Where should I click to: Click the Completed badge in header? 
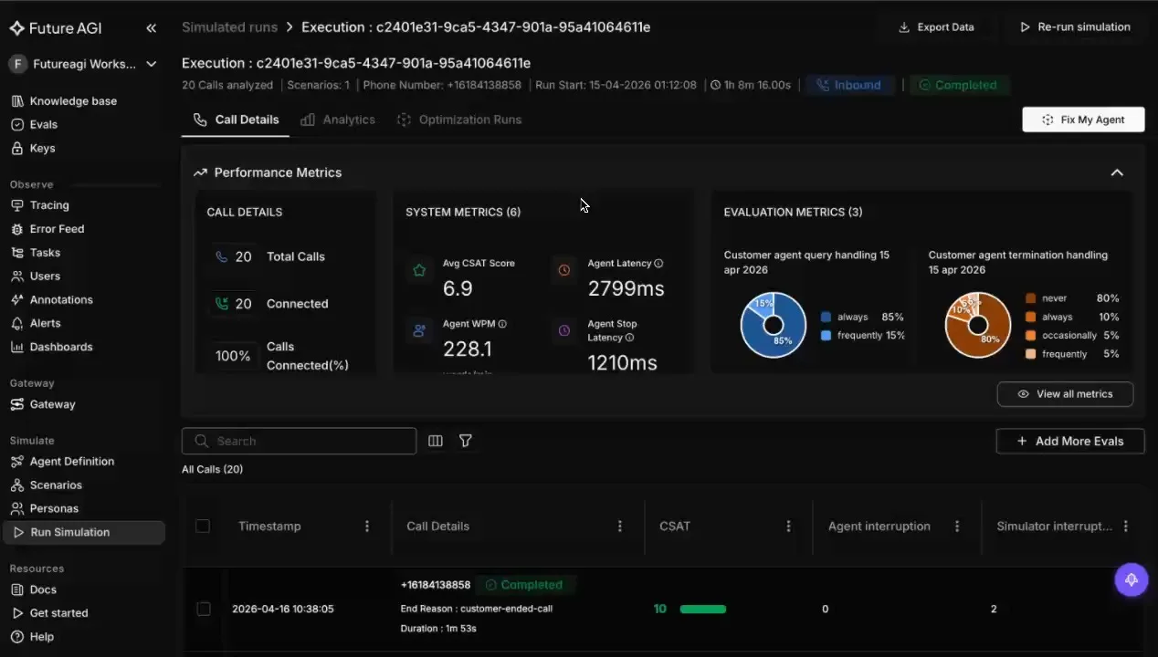957,85
